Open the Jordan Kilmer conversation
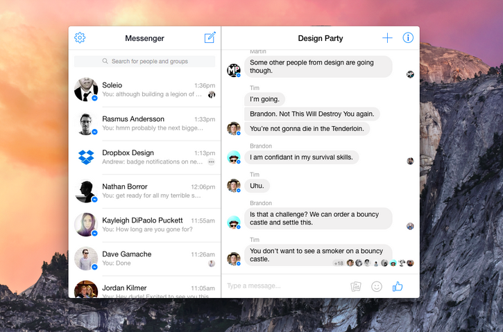This screenshot has width=503, height=332. (145, 287)
